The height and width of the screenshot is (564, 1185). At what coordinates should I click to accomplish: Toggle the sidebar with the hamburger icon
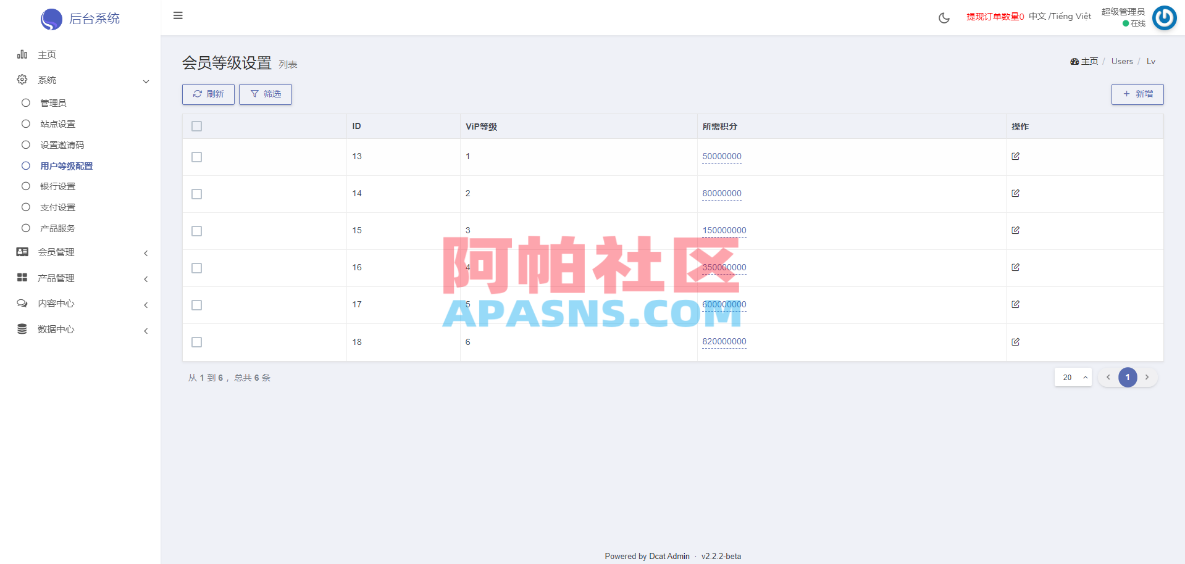[178, 15]
